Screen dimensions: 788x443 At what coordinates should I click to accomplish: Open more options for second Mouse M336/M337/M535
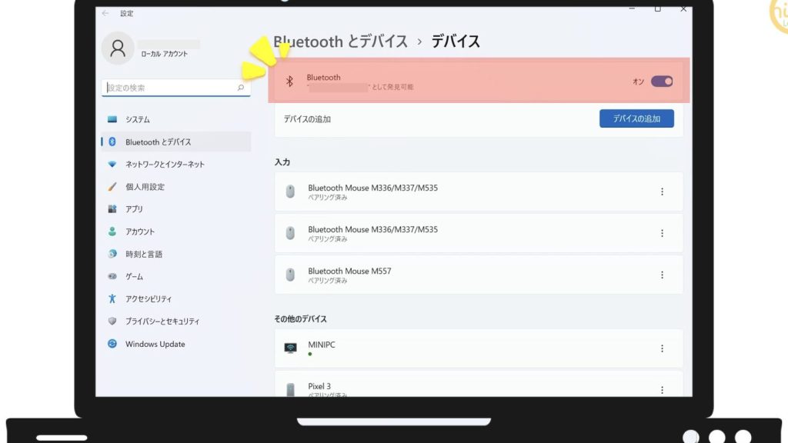point(662,234)
